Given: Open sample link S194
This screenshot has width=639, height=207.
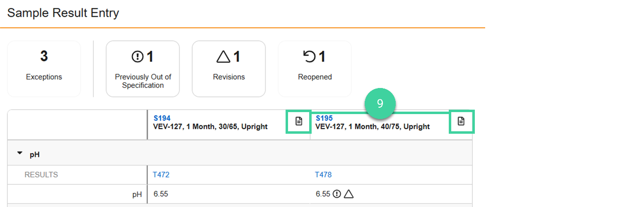Looking at the screenshot, I should tap(162, 118).
